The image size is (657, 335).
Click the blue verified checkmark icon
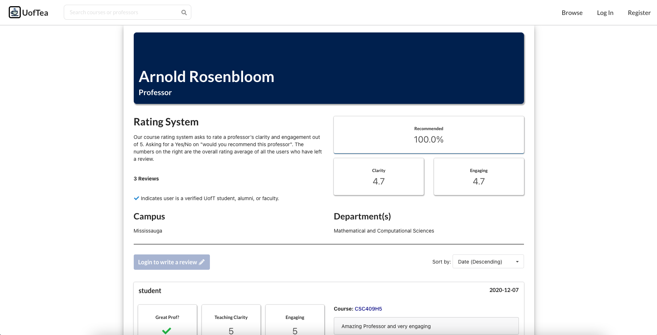tap(136, 198)
